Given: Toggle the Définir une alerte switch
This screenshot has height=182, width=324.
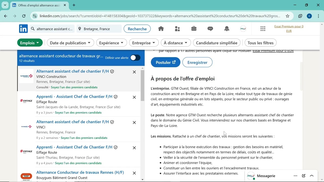Looking at the screenshot, I should (135, 58).
